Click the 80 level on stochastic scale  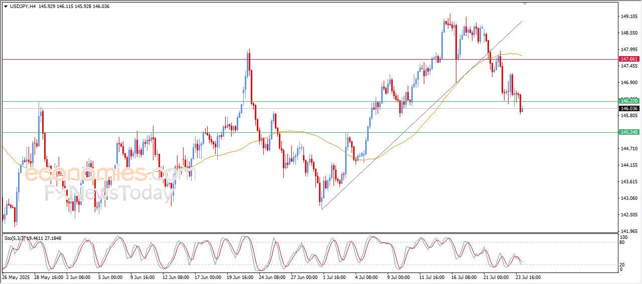point(623,242)
